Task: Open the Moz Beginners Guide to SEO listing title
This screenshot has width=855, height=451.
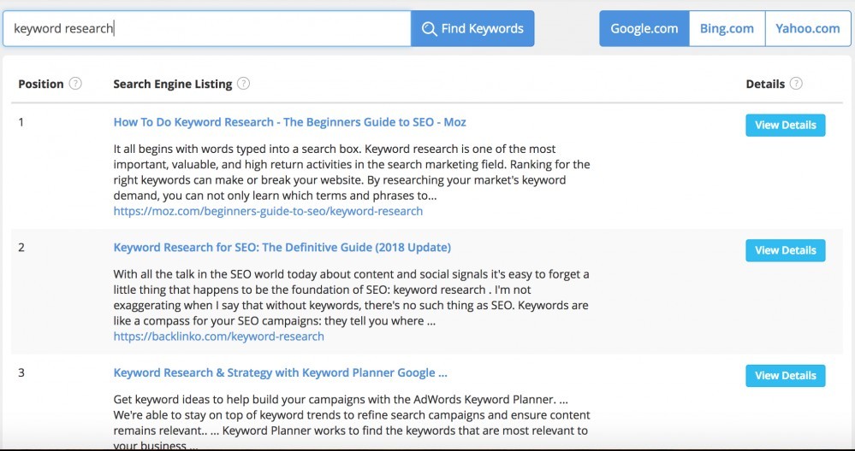Action: click(x=289, y=122)
